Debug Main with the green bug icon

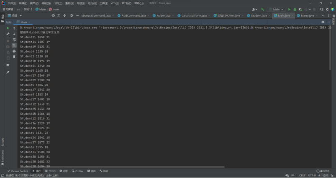[x=295, y=10]
